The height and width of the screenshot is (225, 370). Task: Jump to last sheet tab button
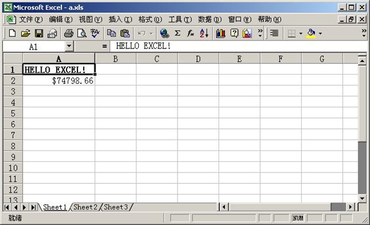pyautogui.click(x=34, y=207)
